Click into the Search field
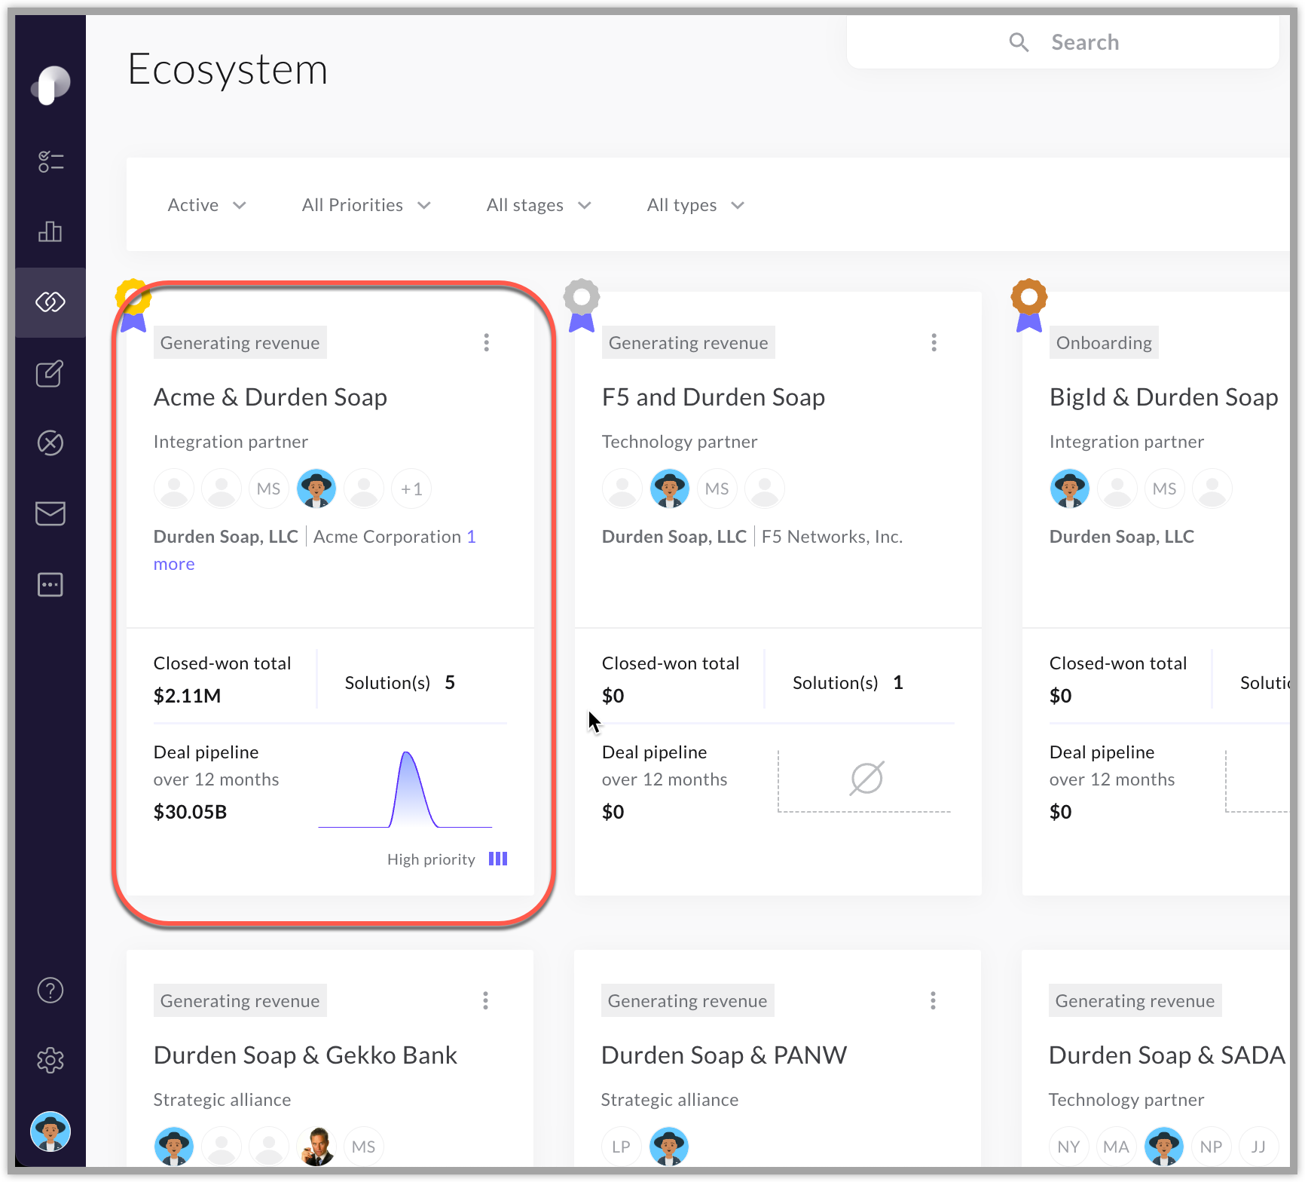The image size is (1305, 1182). (1063, 42)
